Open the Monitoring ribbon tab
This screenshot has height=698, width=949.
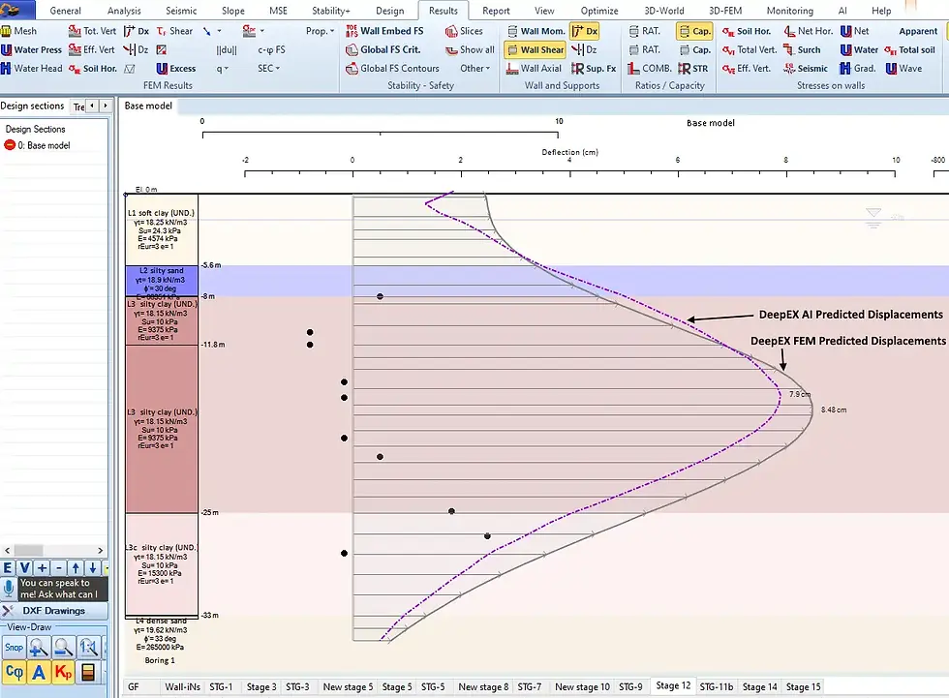tap(790, 11)
